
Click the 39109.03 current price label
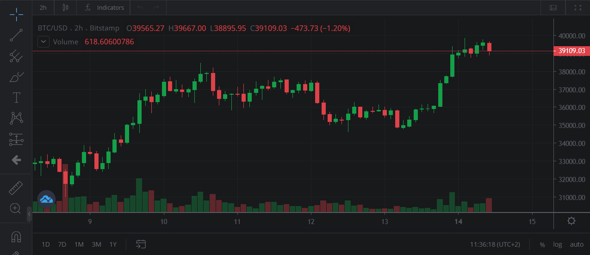(x=571, y=51)
